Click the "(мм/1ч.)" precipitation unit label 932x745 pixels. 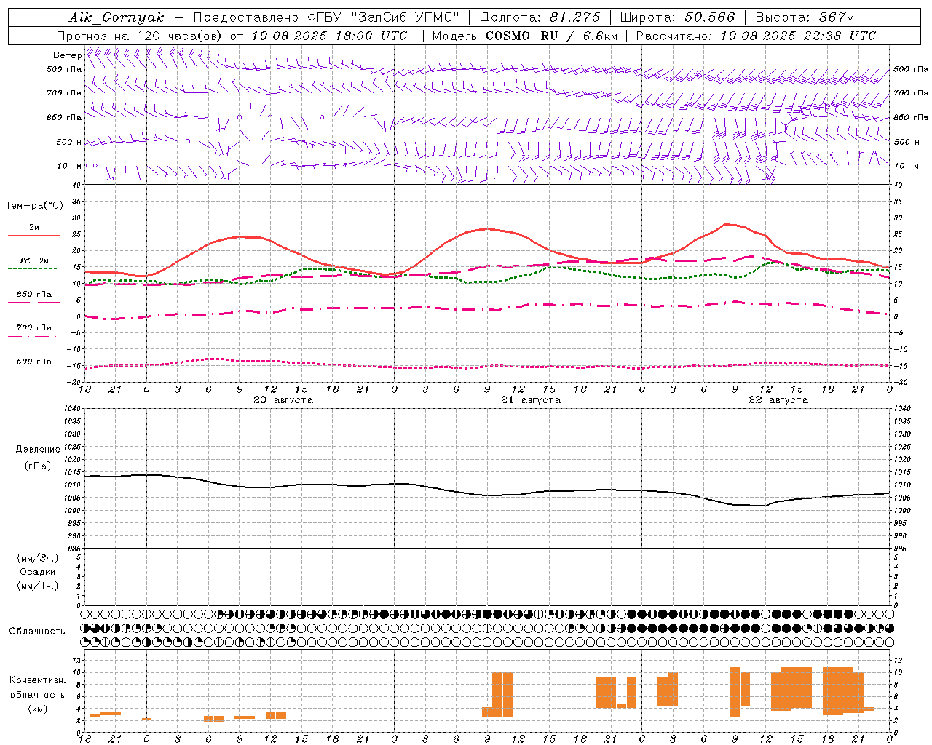click(x=38, y=586)
